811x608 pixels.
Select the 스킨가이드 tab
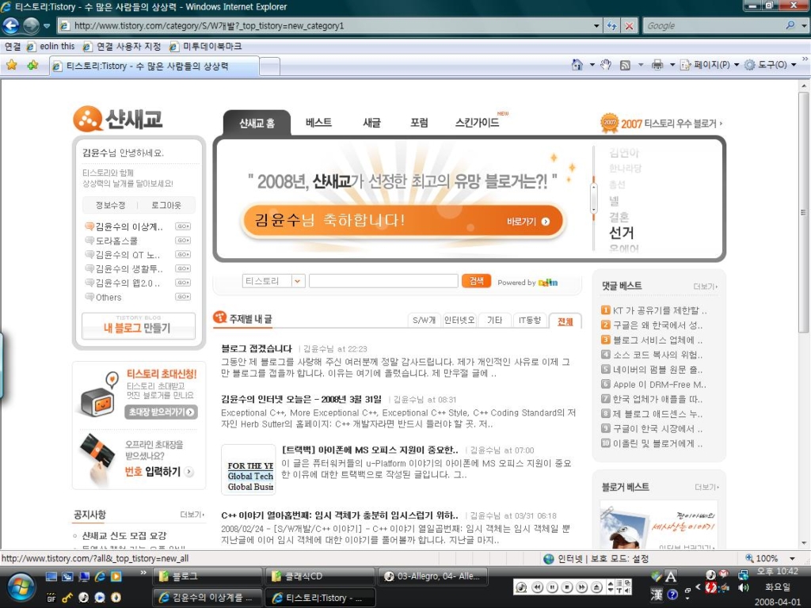click(x=477, y=123)
